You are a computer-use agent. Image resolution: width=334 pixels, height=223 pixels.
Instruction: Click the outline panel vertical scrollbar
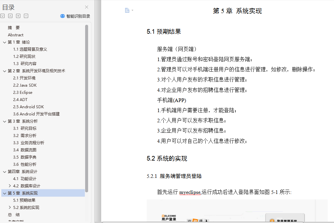click(86, 109)
